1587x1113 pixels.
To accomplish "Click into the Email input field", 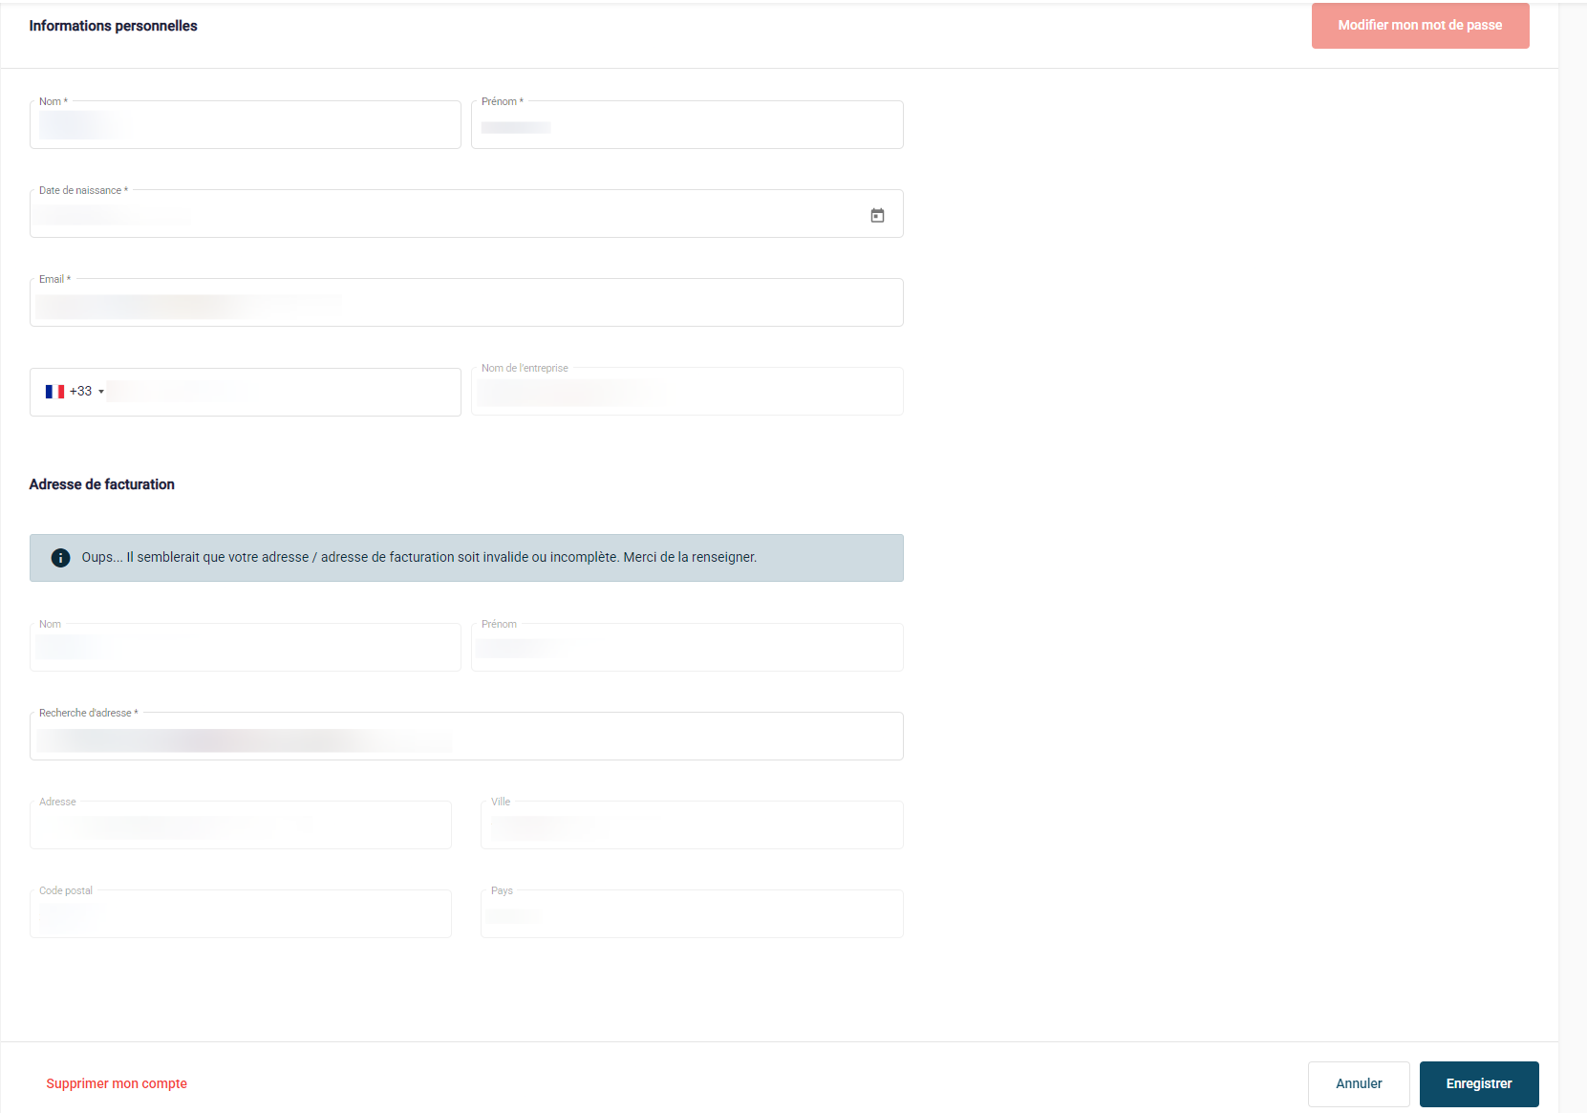I will coord(466,304).
